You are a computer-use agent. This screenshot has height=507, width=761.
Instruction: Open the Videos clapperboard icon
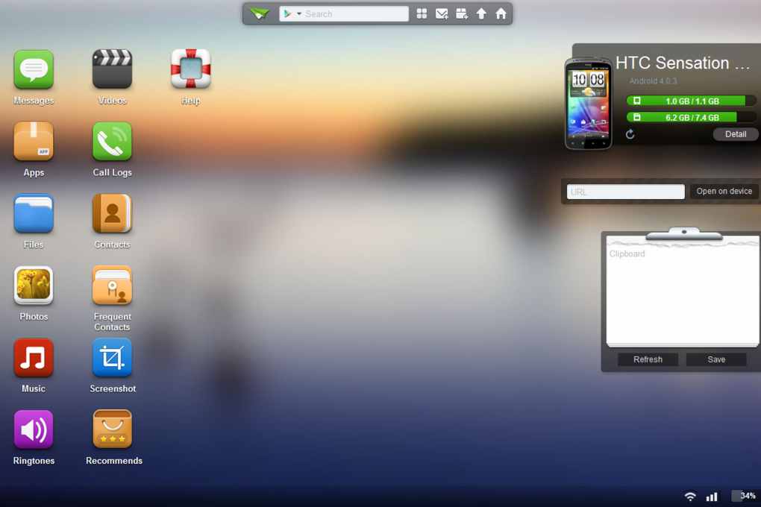(x=112, y=69)
